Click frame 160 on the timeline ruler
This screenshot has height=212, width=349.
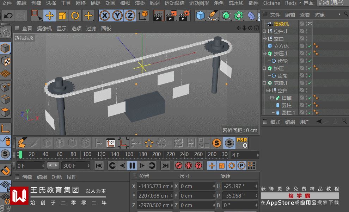[129, 154]
